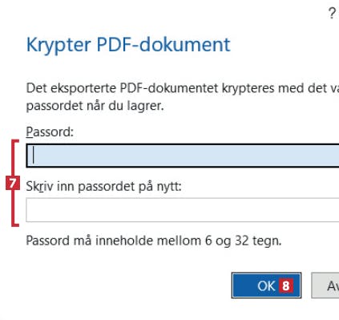This screenshot has width=339, height=320.
Task: Cancel with the partially visible Avbryt button
Action: pos(325,286)
